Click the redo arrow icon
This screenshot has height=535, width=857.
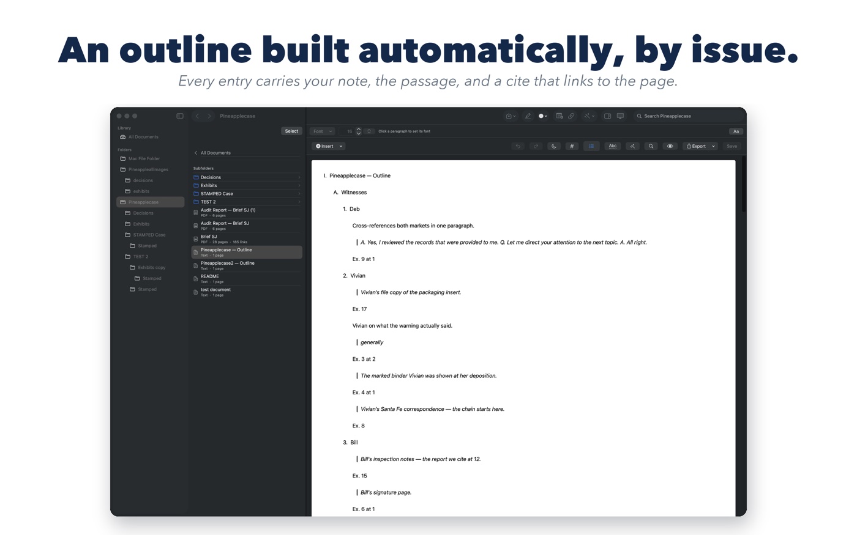(x=536, y=146)
